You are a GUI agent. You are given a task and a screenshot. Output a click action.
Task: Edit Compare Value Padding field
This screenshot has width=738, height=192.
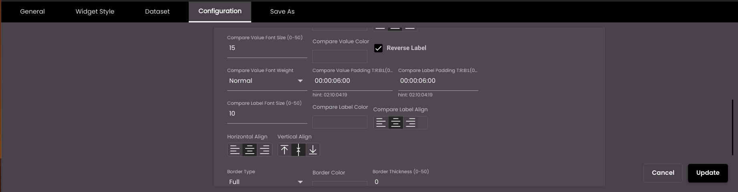pyautogui.click(x=353, y=81)
